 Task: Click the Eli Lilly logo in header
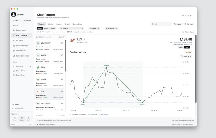coord(72,40)
